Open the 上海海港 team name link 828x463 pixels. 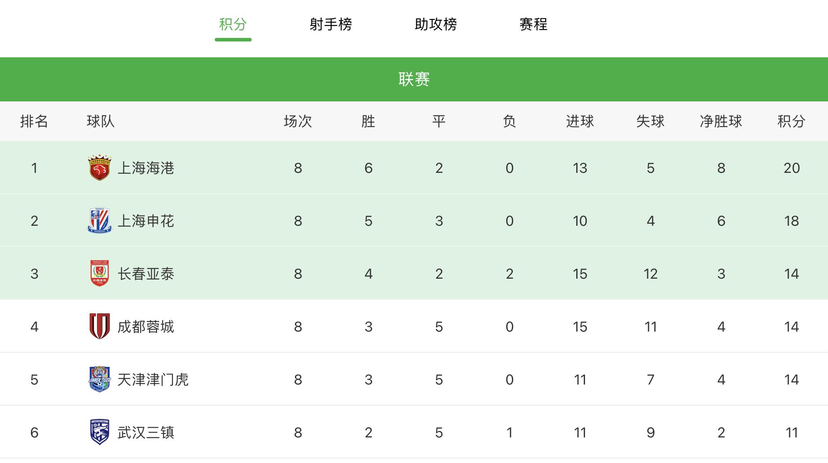(x=146, y=168)
